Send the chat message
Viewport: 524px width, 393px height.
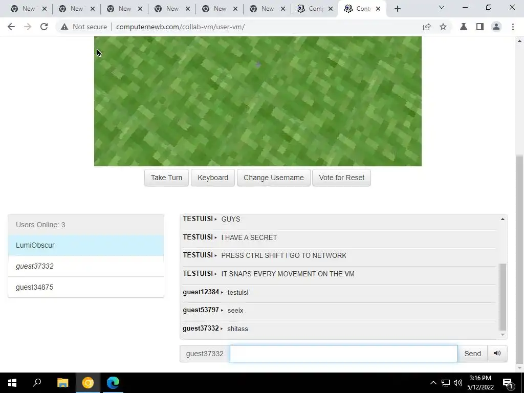[472, 354]
